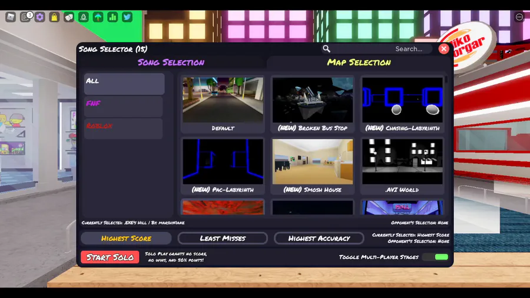The height and width of the screenshot is (298, 530).
Task: Choose the Default map thumbnail
Action: 223,104
